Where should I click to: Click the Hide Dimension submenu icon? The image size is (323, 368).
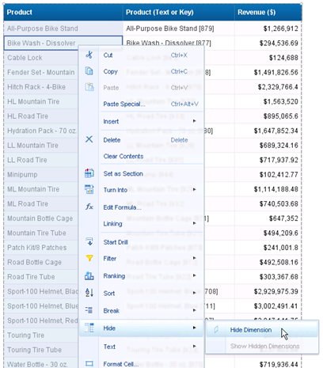(x=216, y=329)
